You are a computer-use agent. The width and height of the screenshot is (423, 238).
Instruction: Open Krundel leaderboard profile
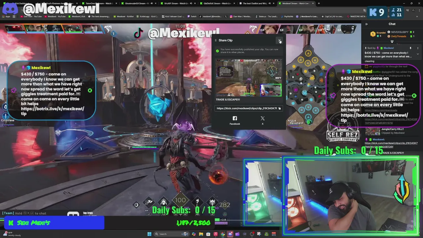378,34
